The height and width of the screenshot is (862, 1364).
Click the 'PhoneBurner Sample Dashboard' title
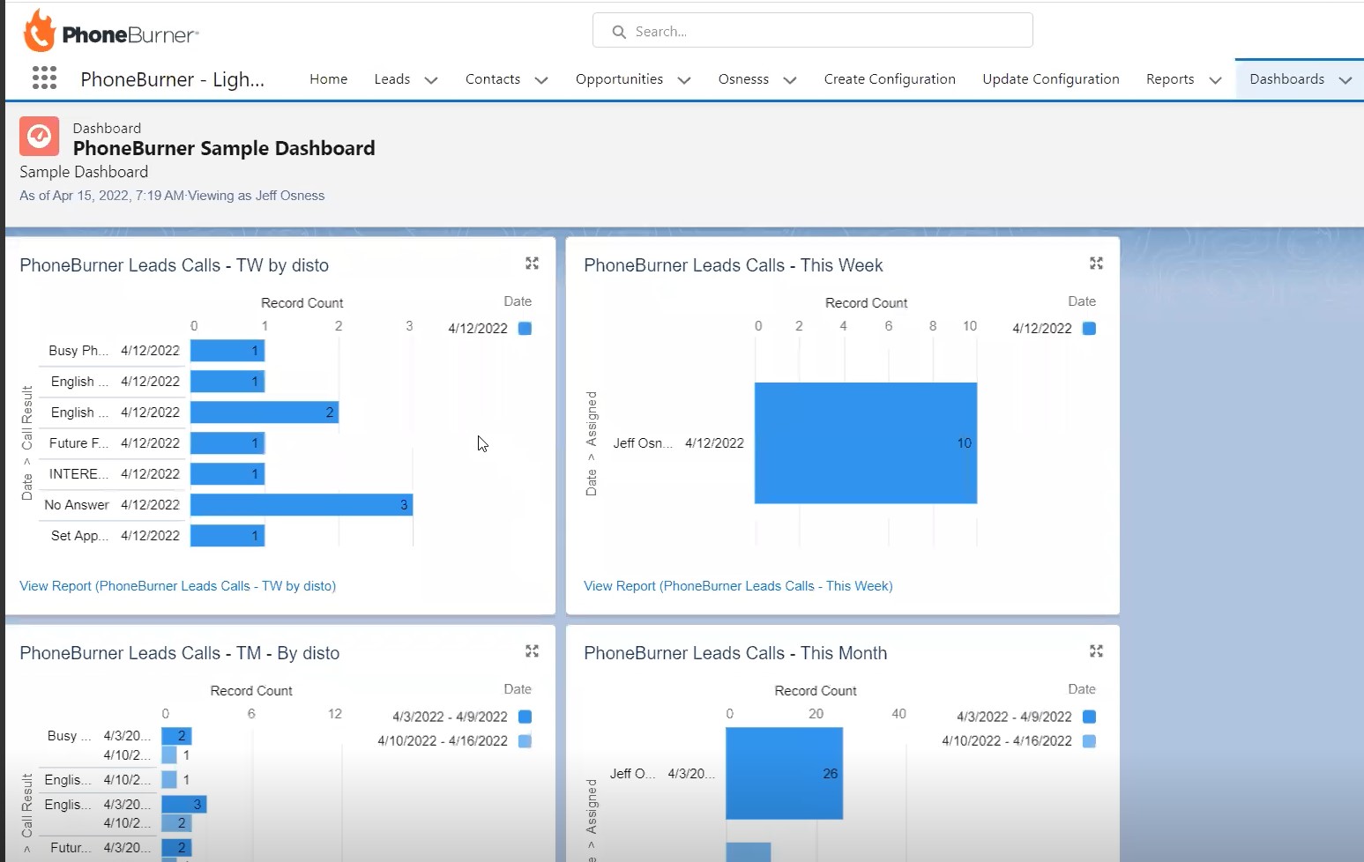(x=224, y=148)
